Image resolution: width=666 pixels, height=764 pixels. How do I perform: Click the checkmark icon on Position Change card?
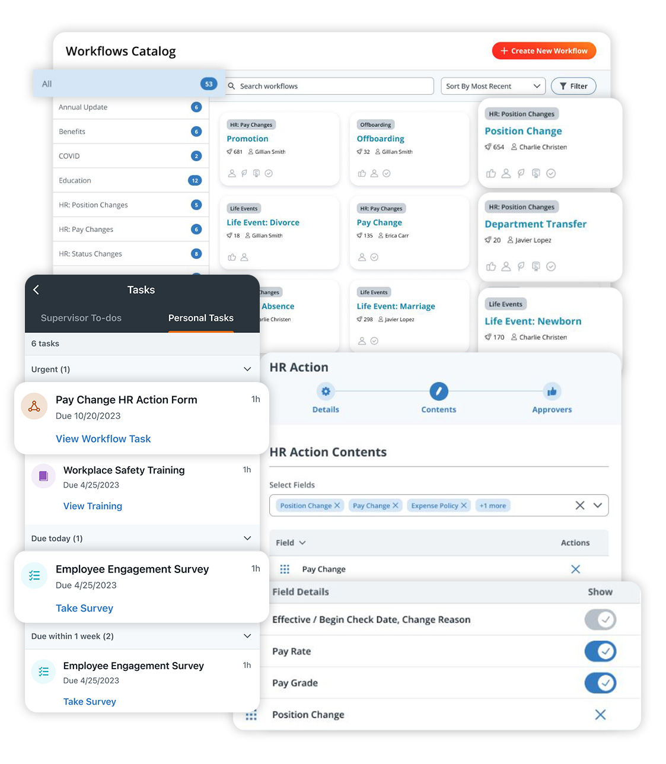(x=551, y=174)
